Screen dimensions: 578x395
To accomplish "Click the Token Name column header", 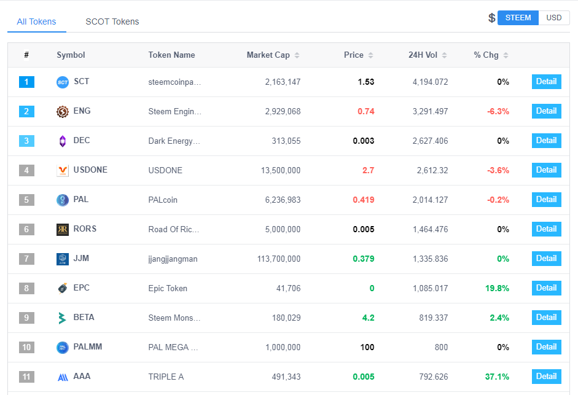I will (171, 55).
